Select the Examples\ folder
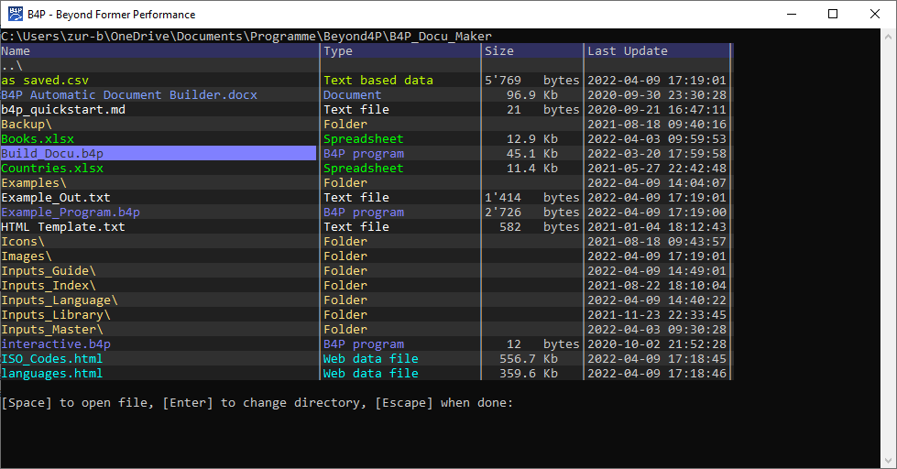Image resolution: width=897 pixels, height=469 pixels. (x=34, y=183)
